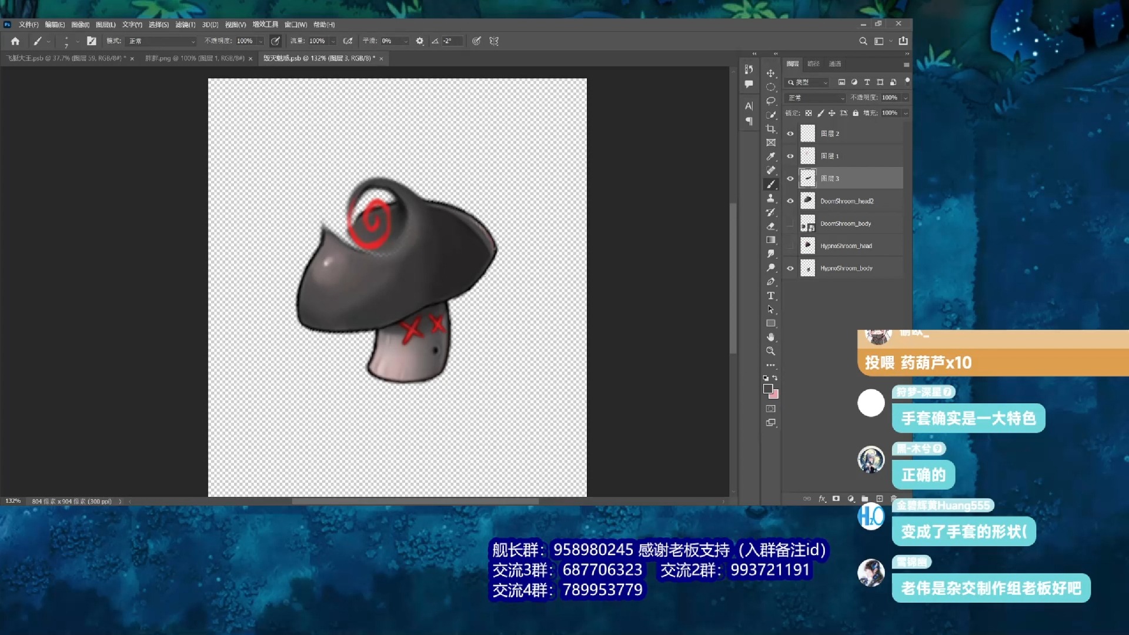The height and width of the screenshot is (635, 1129).
Task: Switch to the 胖胖.png document tab
Action: [195, 58]
